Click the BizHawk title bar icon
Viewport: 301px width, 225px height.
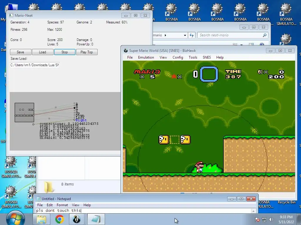(126, 50)
